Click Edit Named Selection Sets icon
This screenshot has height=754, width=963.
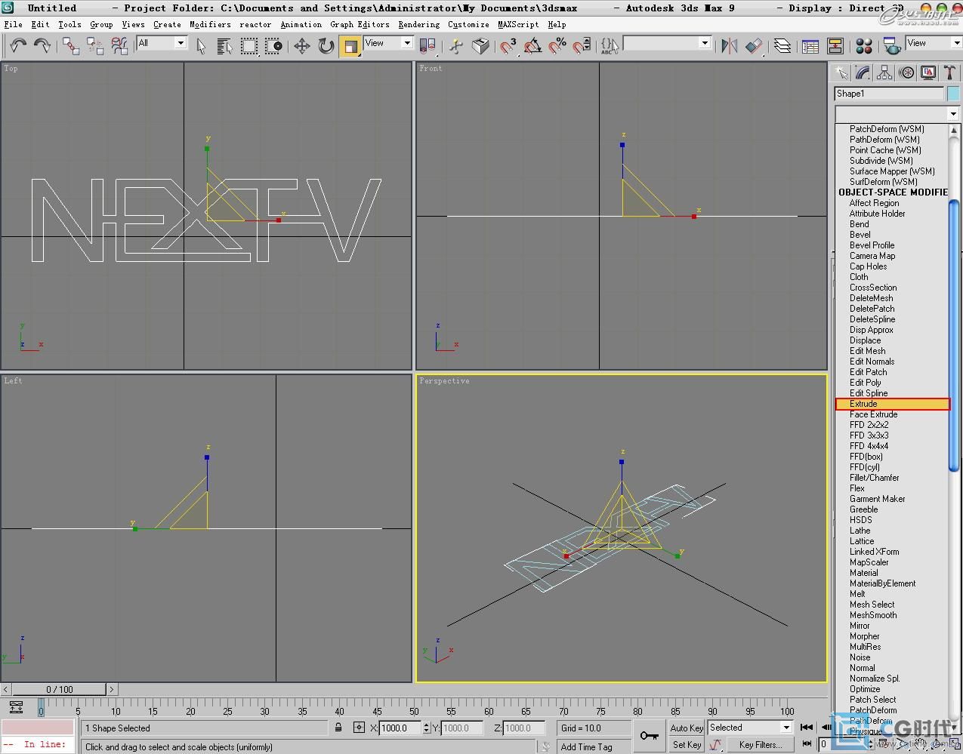coord(609,46)
